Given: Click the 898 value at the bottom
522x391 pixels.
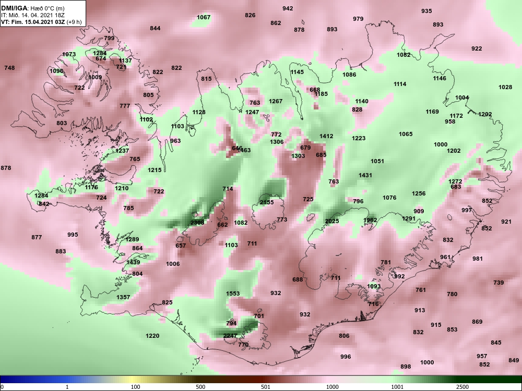Looking at the screenshot, I should 406,366.
